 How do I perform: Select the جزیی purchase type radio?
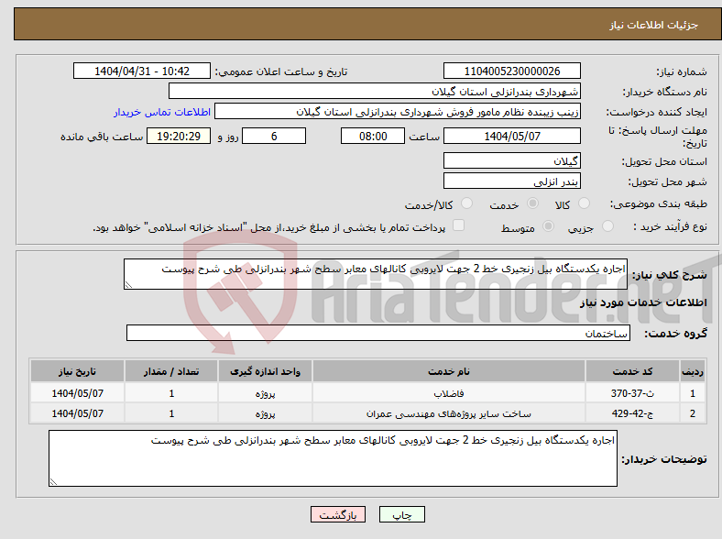[x=607, y=226]
